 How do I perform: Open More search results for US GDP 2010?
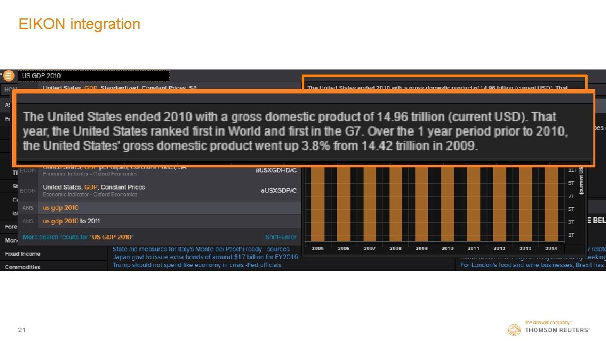(x=78, y=237)
